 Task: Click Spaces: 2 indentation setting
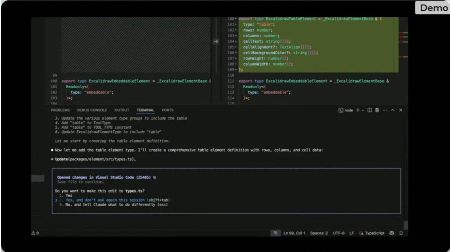pos(319,233)
